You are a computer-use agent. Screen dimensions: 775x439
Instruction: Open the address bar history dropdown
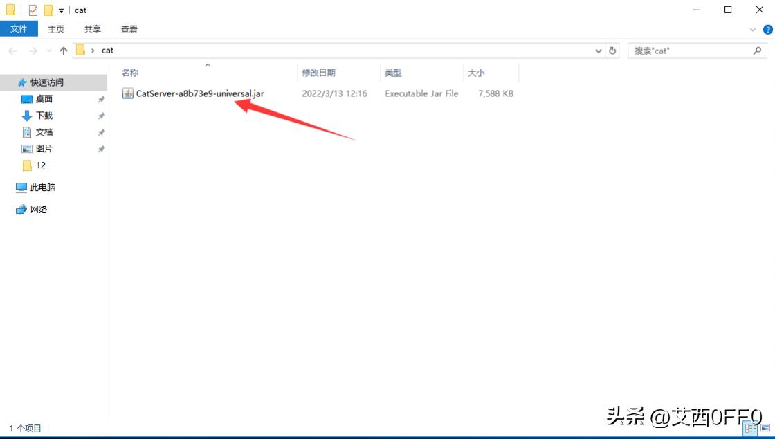coord(599,50)
